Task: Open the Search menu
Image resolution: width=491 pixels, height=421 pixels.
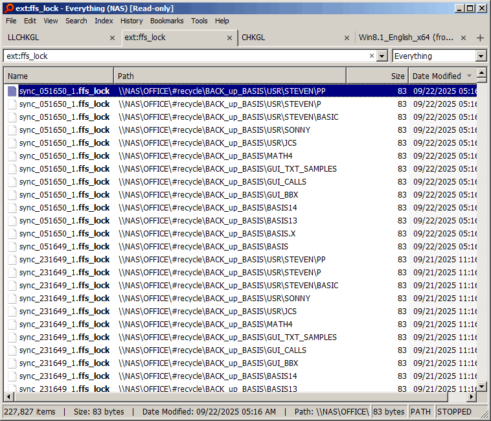Action: (x=76, y=21)
